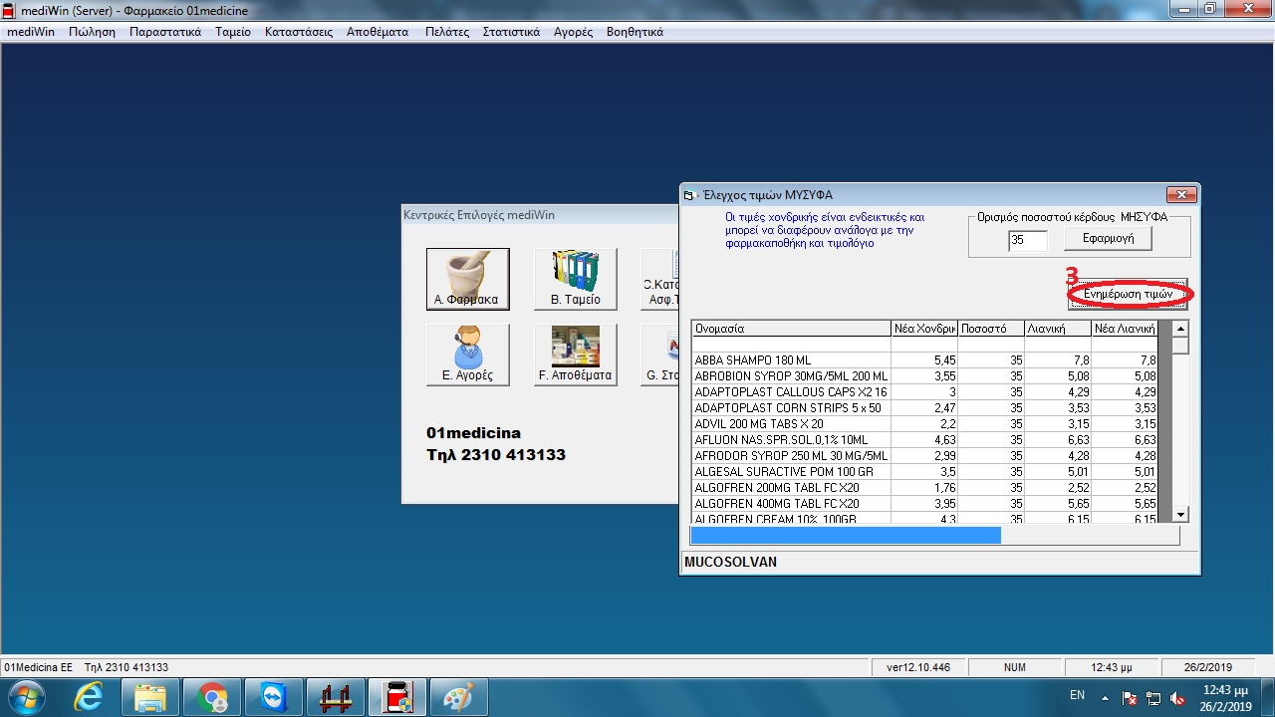The image size is (1275, 717).
Task: Switch to the mediWin taskbar icon
Action: click(x=396, y=697)
